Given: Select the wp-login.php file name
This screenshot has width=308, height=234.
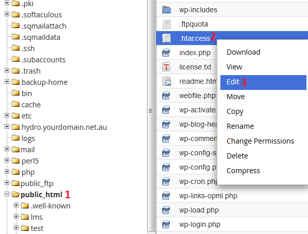Looking at the screenshot, I should pyautogui.click(x=200, y=224).
